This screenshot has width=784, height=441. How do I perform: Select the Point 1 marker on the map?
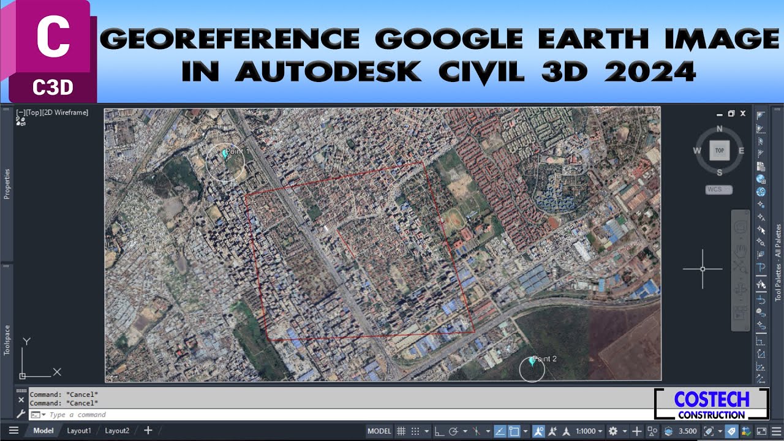tap(225, 156)
